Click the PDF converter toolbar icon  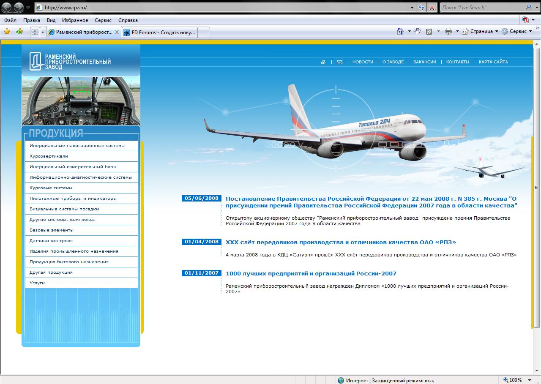(525, 20)
